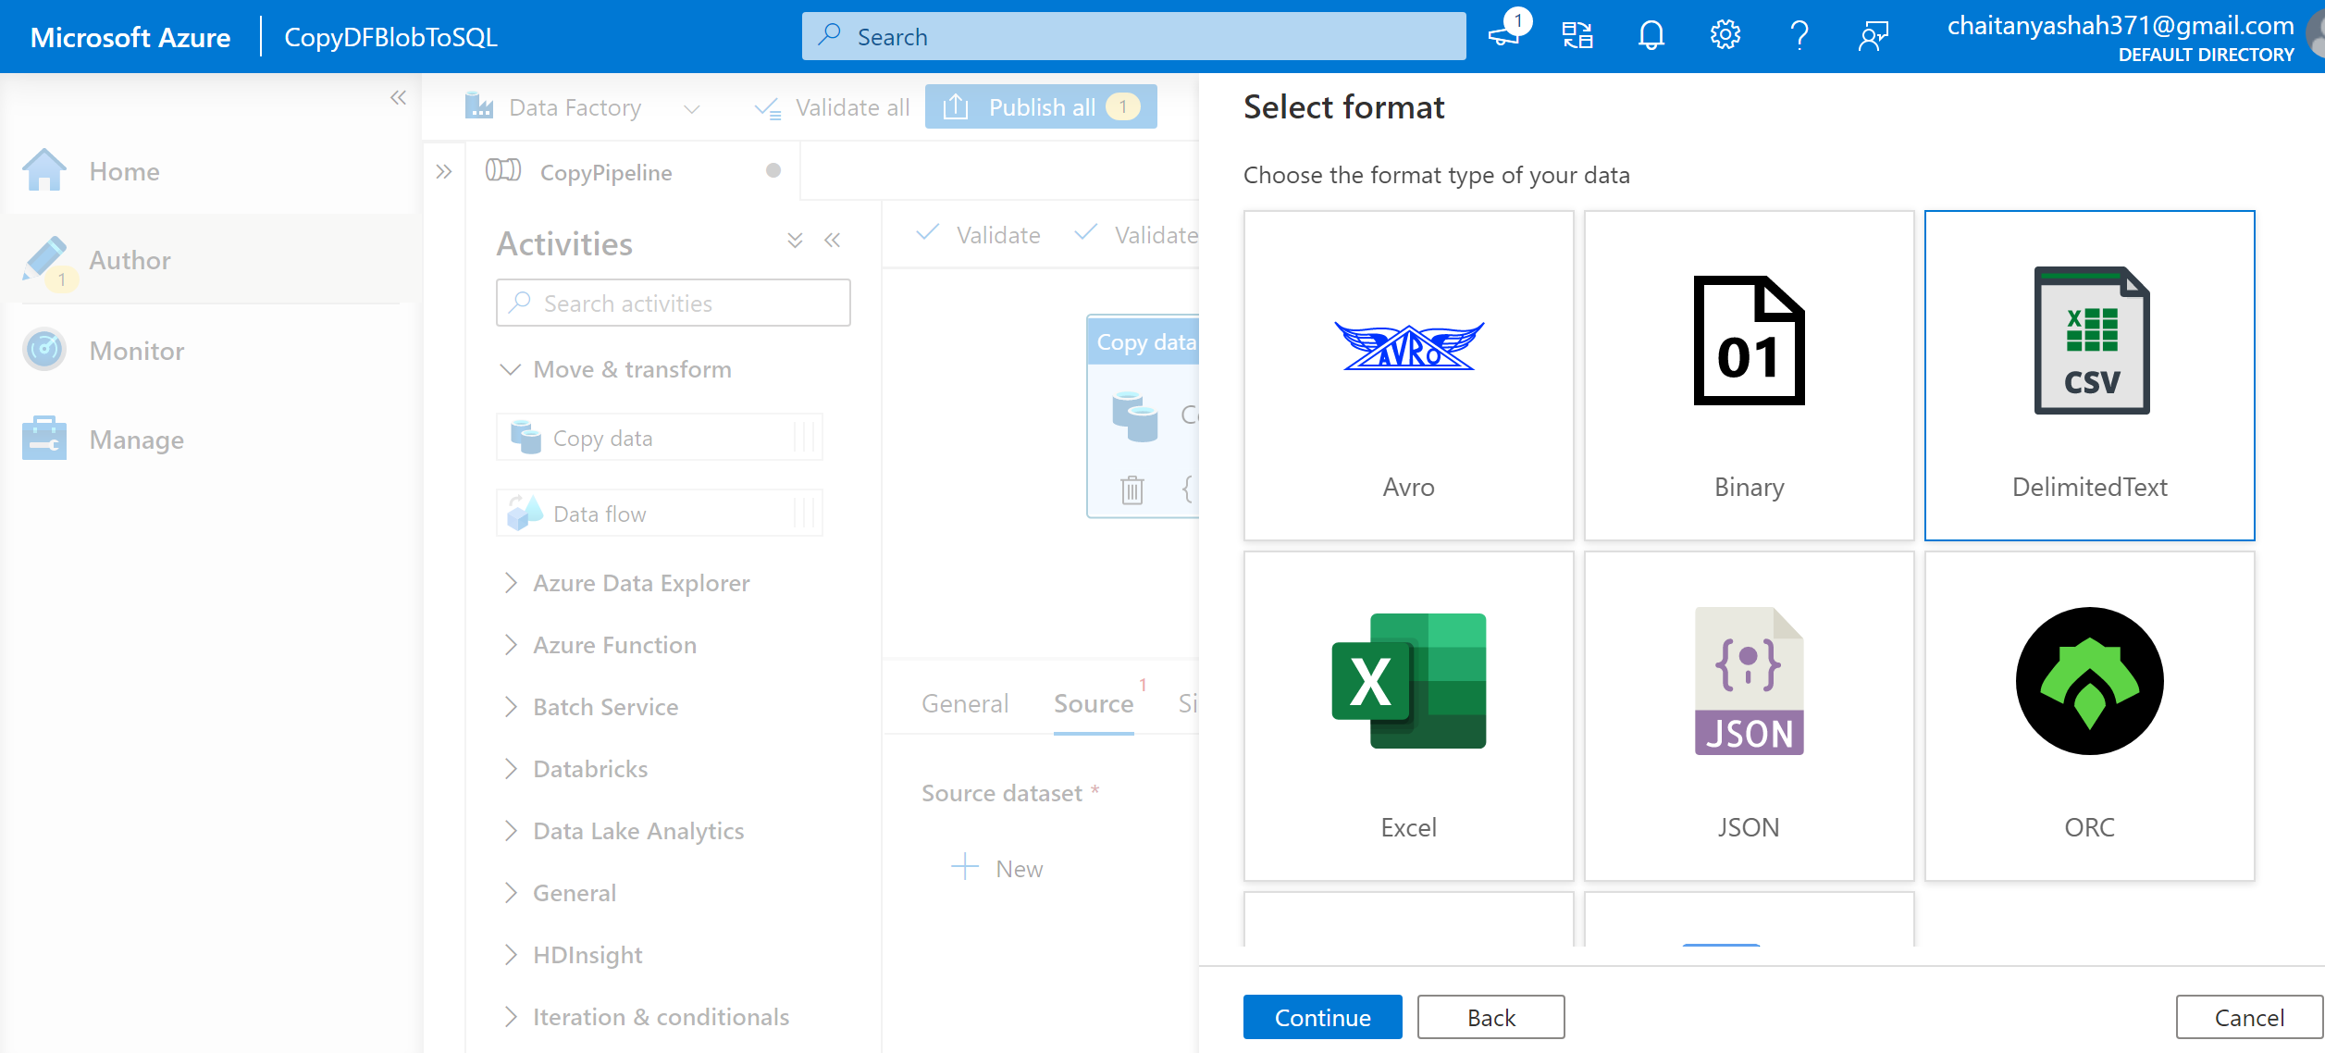
Task: Open the settings gear icon
Action: click(1725, 36)
